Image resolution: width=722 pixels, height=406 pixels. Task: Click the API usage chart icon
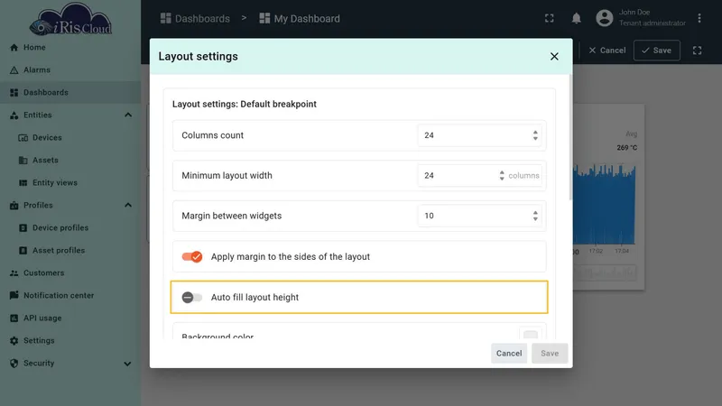[14, 318]
